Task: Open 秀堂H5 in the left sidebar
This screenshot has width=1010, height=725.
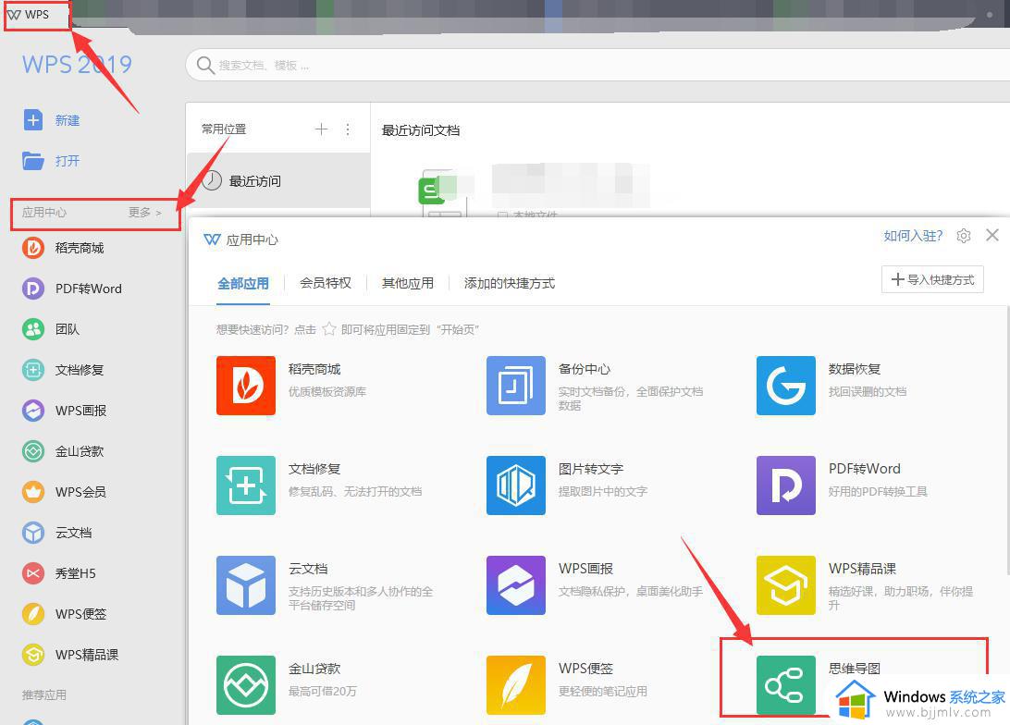Action: [x=59, y=573]
